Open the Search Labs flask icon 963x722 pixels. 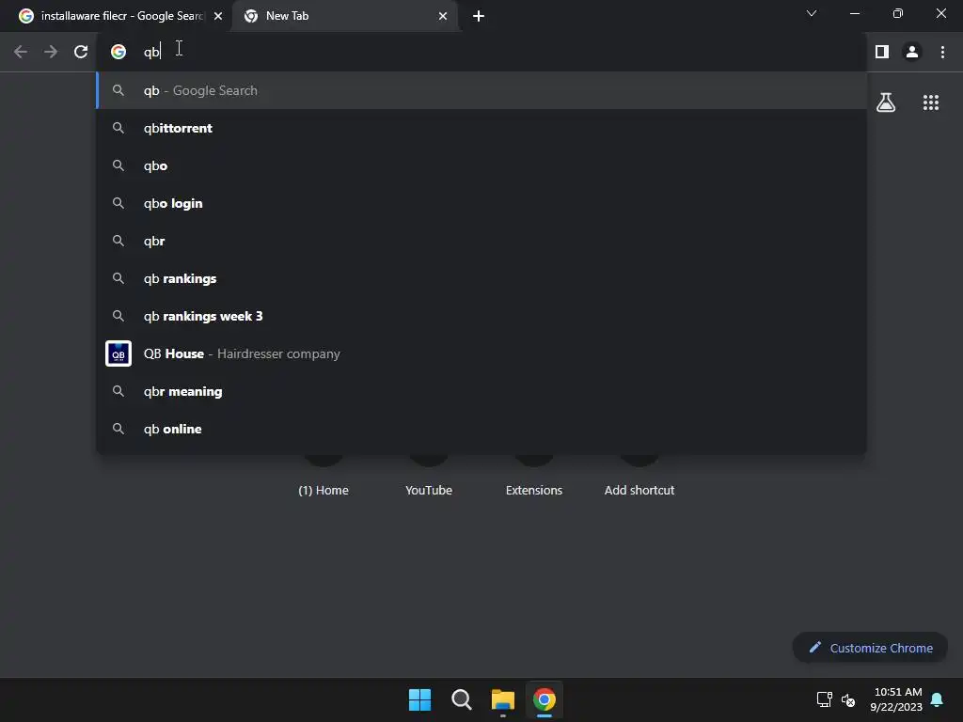pos(886,102)
